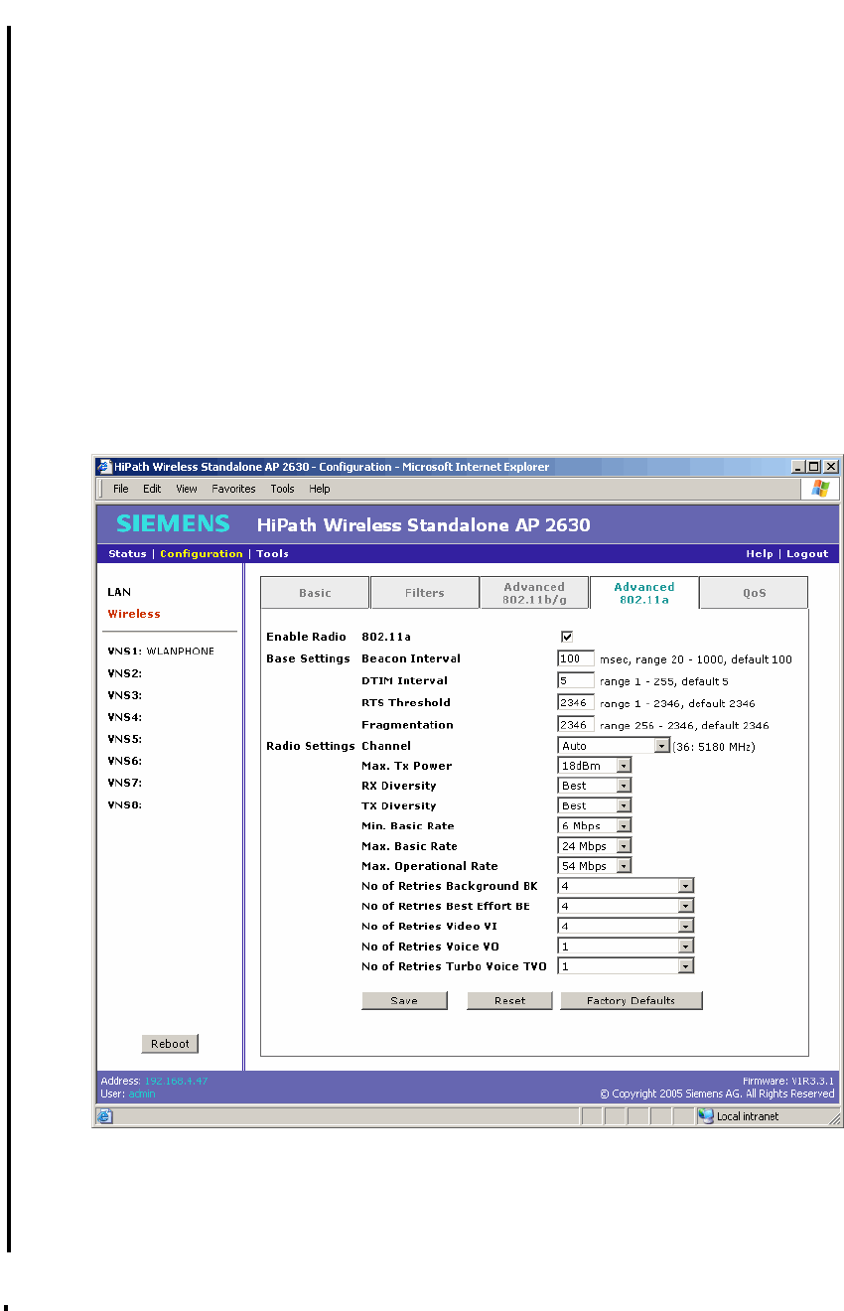Open VNS1: WLANPHONE in sidebar

pyautogui.click(x=161, y=652)
